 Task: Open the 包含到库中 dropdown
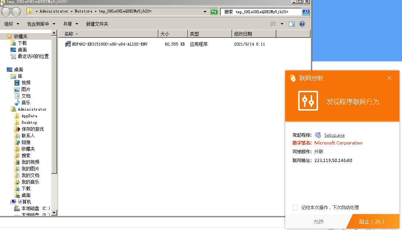tap(41, 24)
